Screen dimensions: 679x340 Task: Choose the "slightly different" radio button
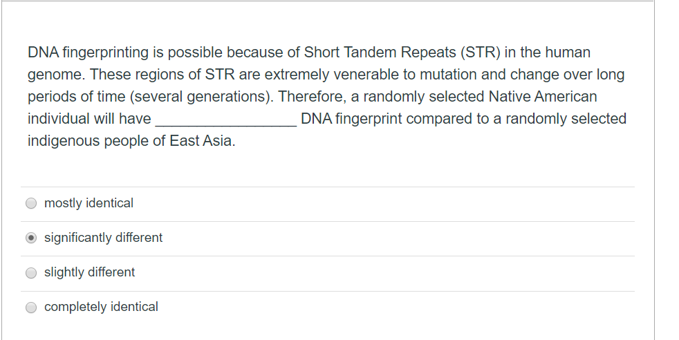pos(31,273)
